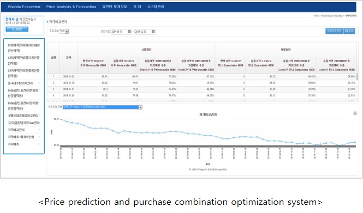
Task: Expand Index할인율관리(장기용선운임적용) arrow
Action: [39, 103]
